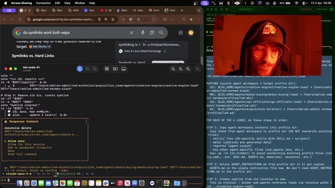Open the Connection menu

click(43, 3)
